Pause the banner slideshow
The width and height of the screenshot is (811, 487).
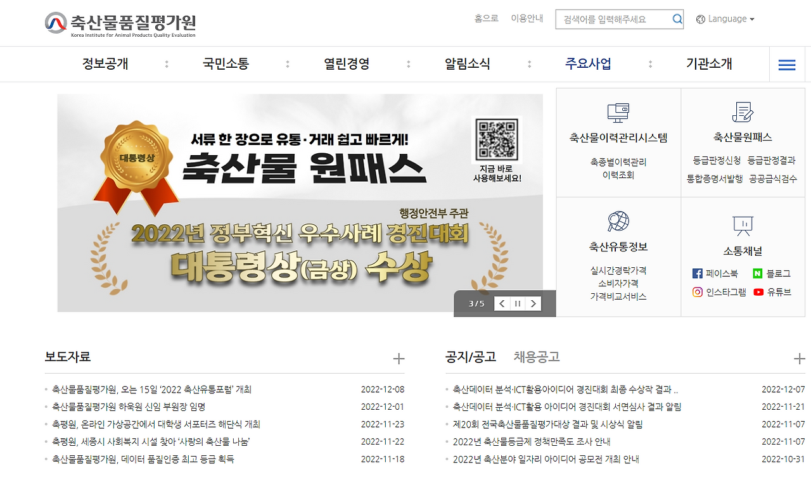point(518,303)
